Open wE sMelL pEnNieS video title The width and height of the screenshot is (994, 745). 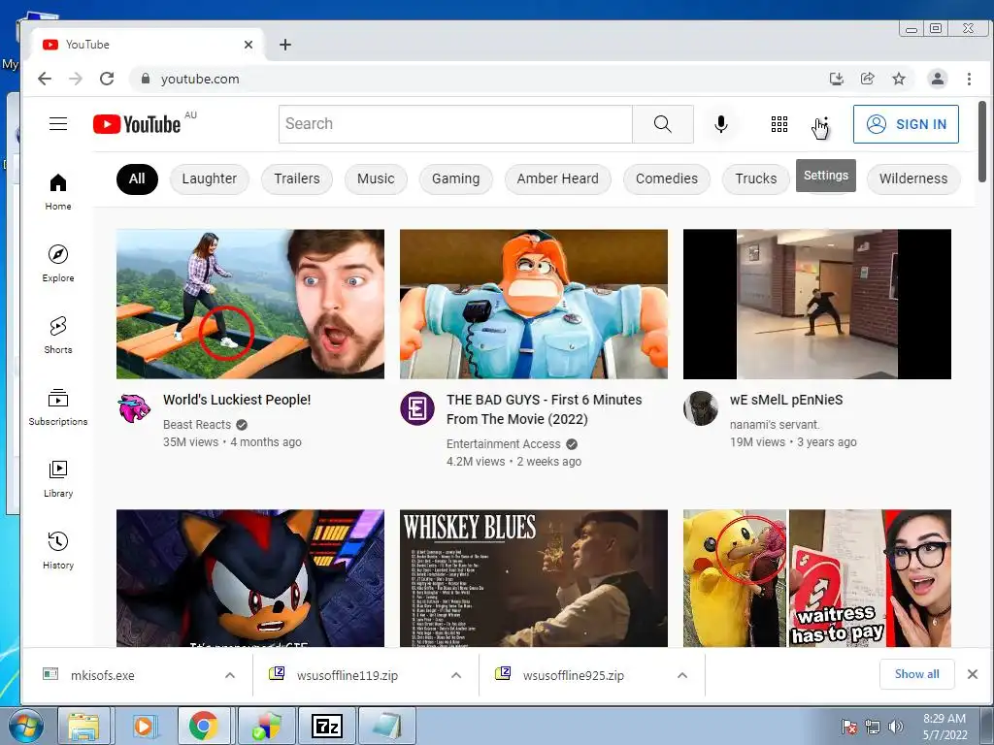click(786, 400)
